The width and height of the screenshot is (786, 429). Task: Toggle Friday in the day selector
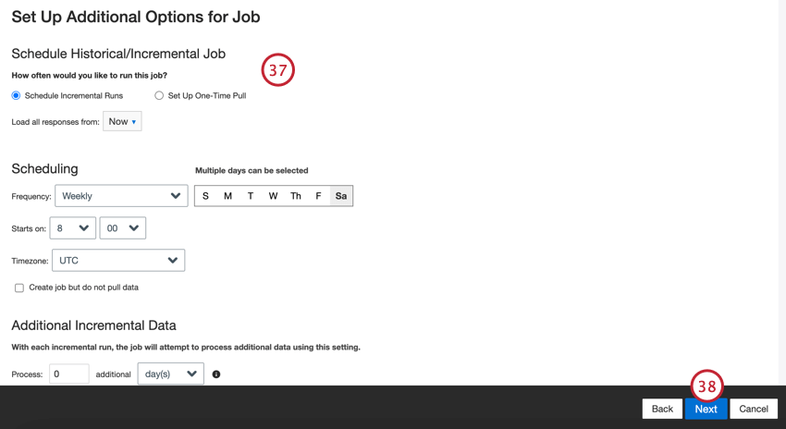318,196
